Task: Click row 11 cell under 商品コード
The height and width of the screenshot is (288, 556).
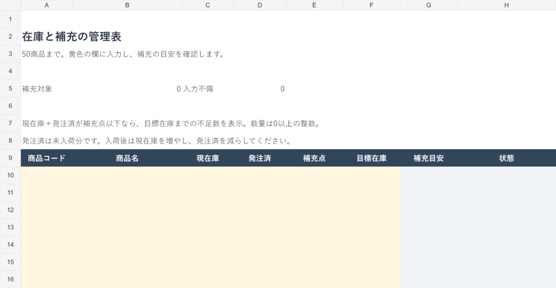Action: (x=47, y=192)
